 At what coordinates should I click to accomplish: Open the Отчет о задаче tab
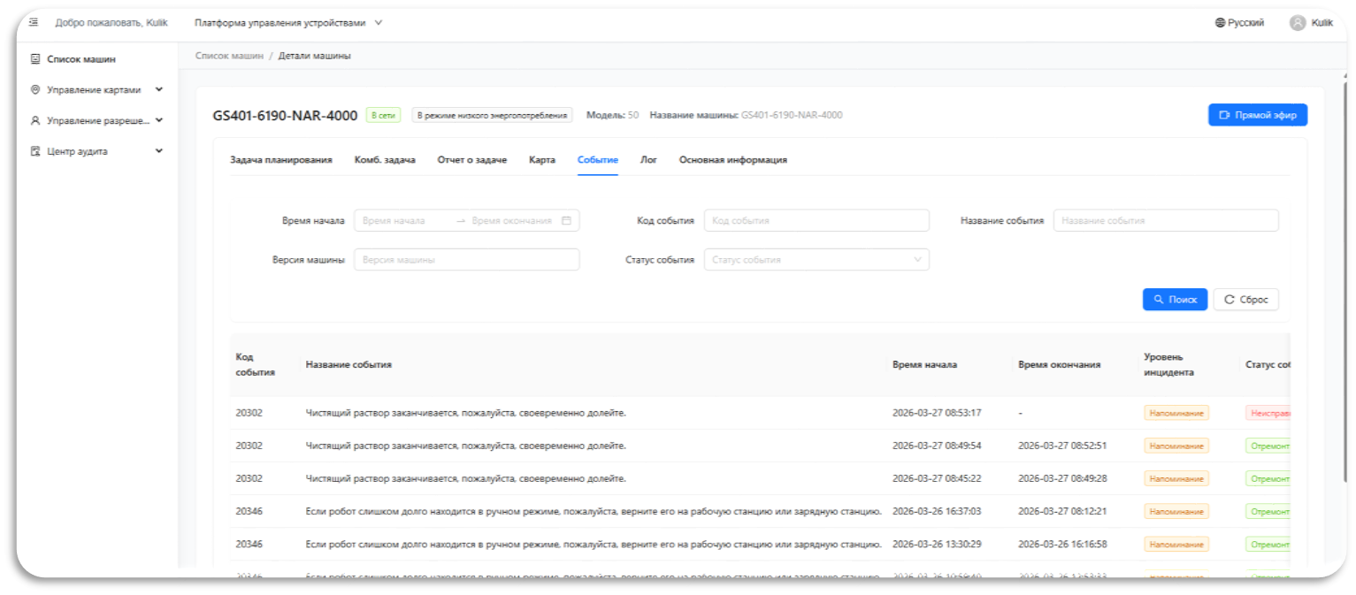(x=472, y=160)
